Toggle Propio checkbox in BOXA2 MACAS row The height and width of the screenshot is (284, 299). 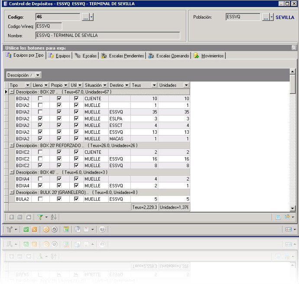[x=59, y=139]
